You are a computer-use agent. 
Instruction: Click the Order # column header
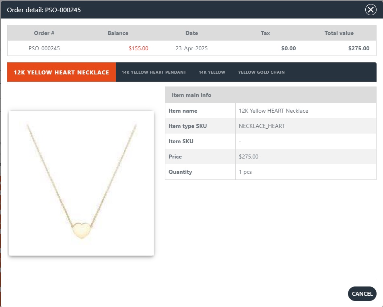pyautogui.click(x=44, y=33)
